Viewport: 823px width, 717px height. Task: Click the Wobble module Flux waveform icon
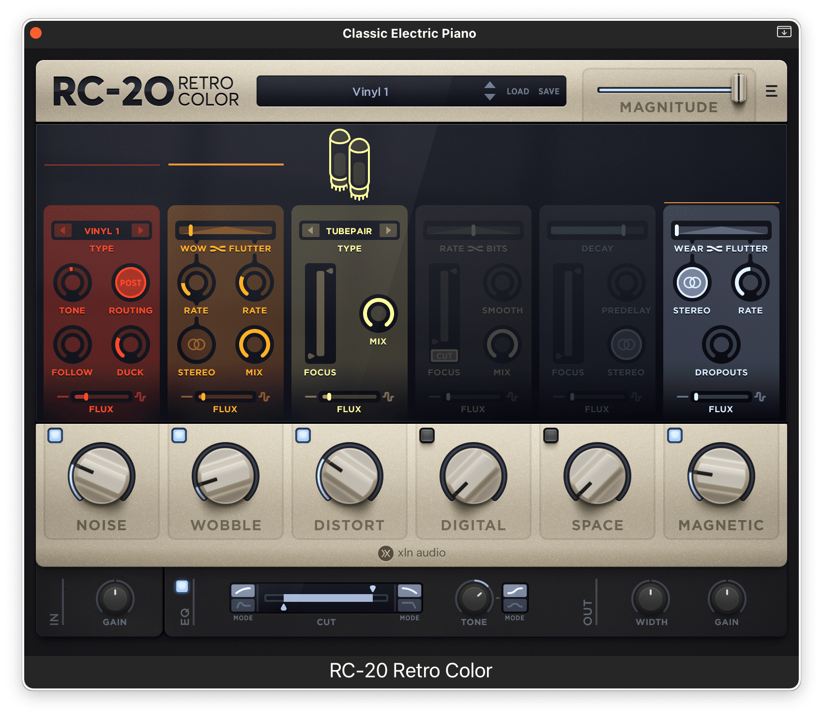pos(265,397)
